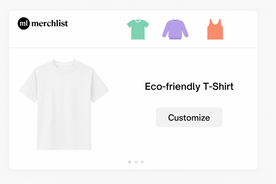
Task: Click the letters inside the logo circle
Action: tap(23, 24)
